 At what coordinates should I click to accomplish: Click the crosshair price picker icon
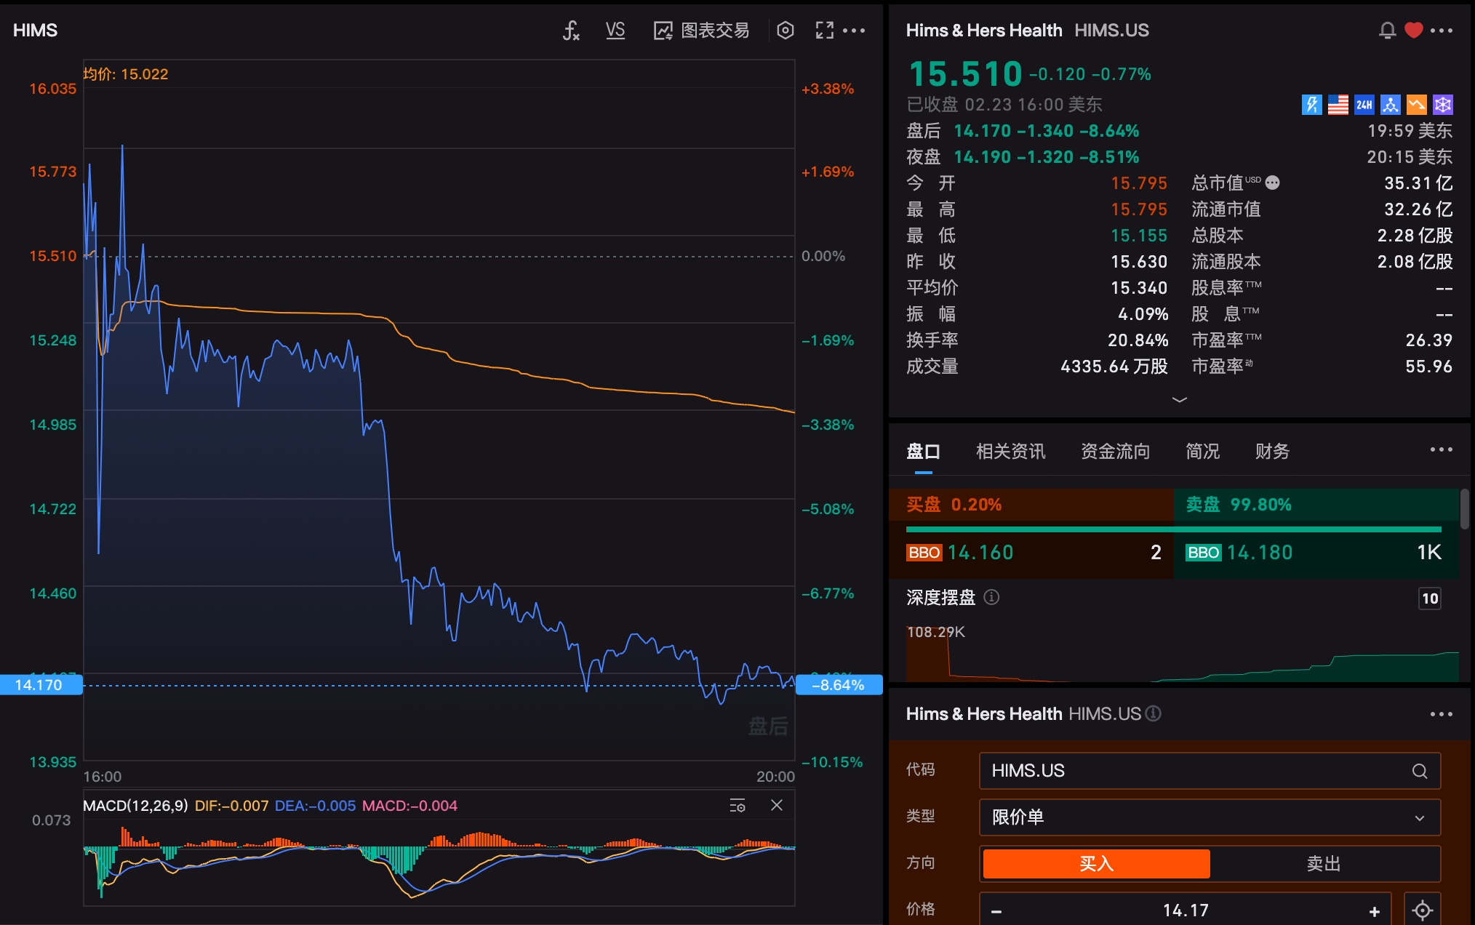[x=1422, y=910]
